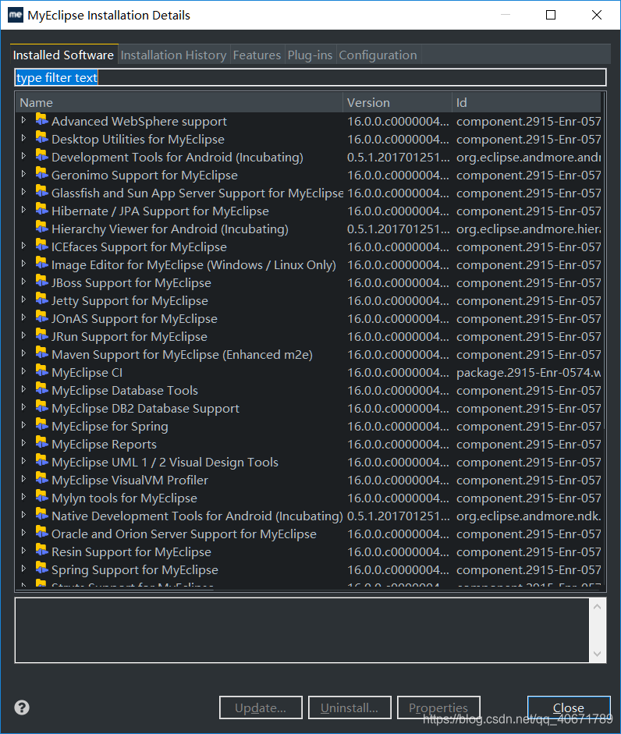Screen dimensions: 621x734
Task: Expand the Oracle and Orion Server Support node
Action: (x=23, y=533)
